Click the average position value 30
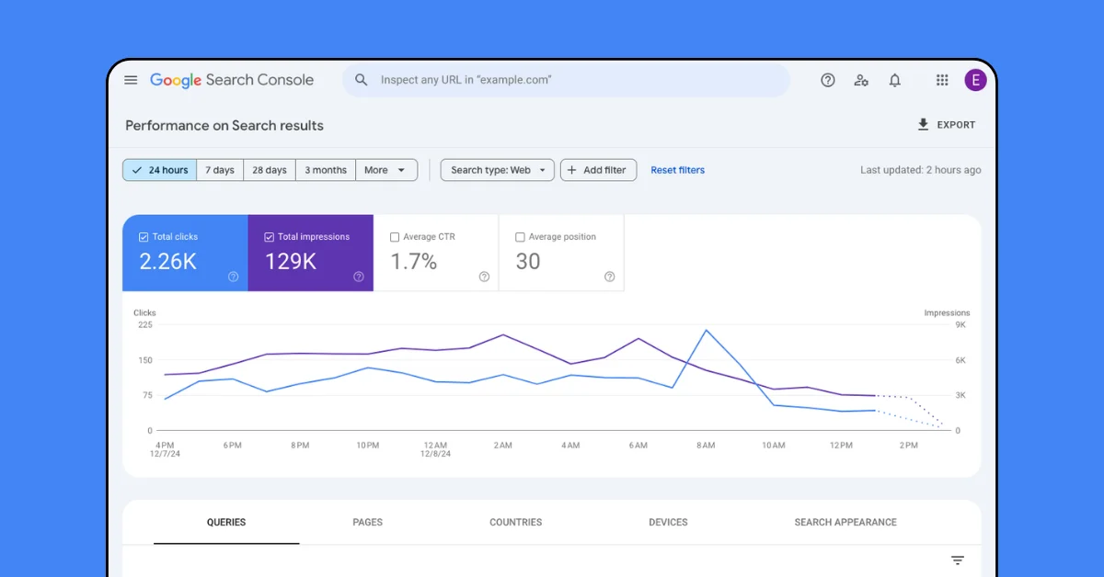The width and height of the screenshot is (1104, 577). (528, 261)
